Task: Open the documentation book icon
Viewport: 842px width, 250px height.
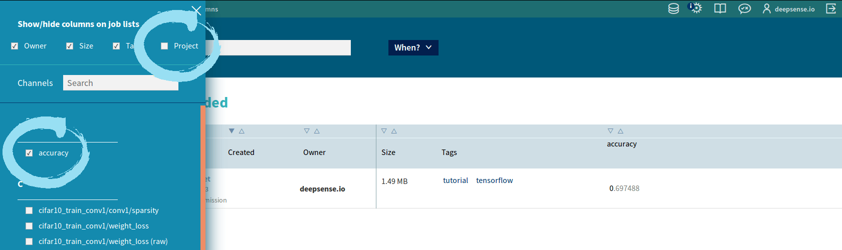Action: click(720, 8)
